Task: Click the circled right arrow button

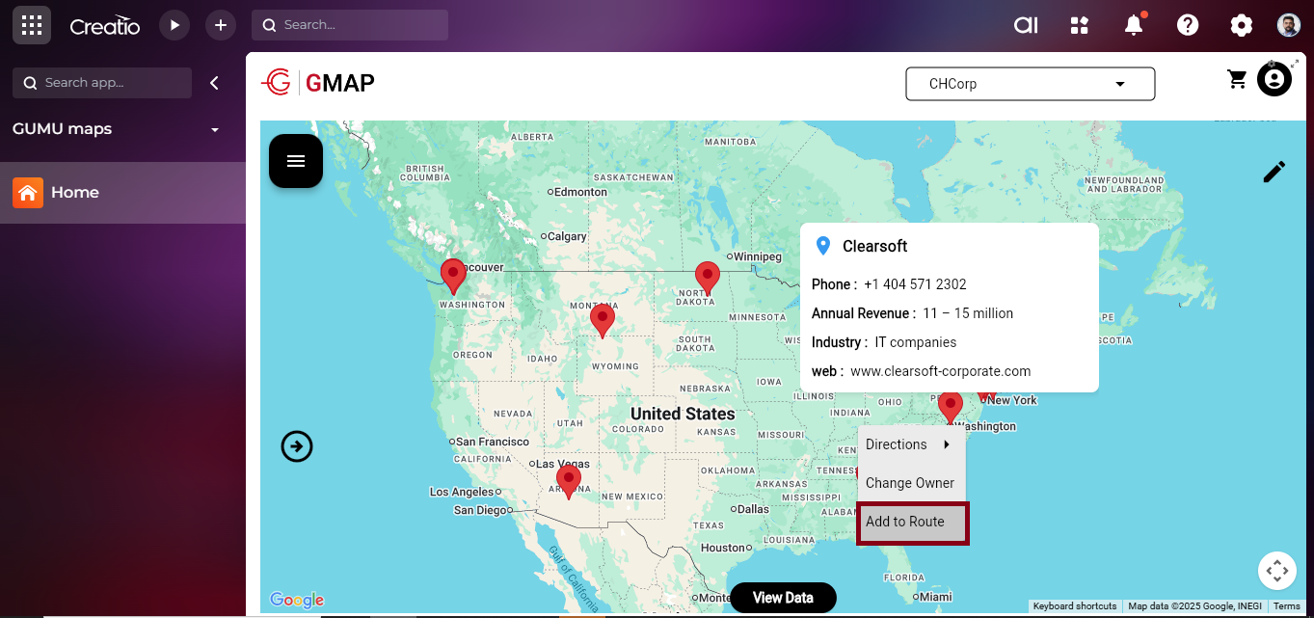Action: click(297, 446)
